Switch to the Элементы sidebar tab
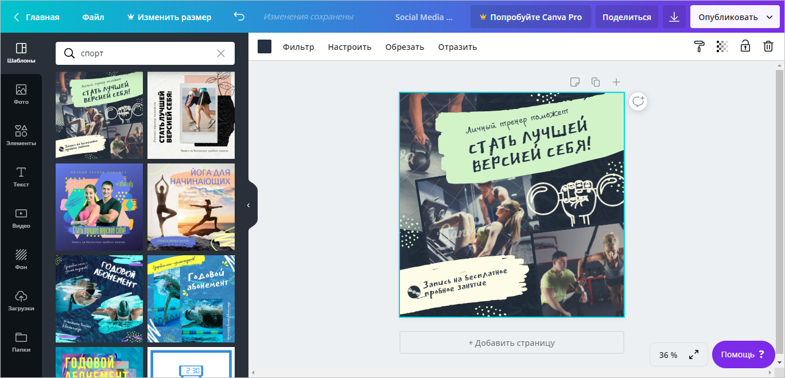Viewport: 785px width, 378px height. 21,135
